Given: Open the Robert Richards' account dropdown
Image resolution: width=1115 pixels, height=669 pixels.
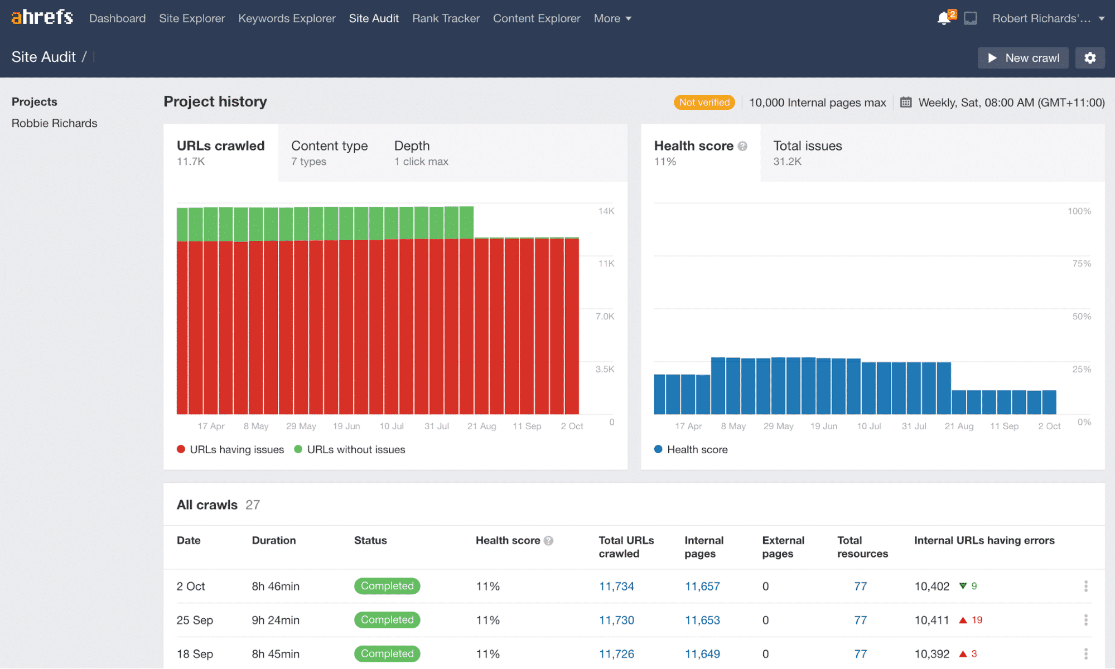Looking at the screenshot, I should (1048, 18).
